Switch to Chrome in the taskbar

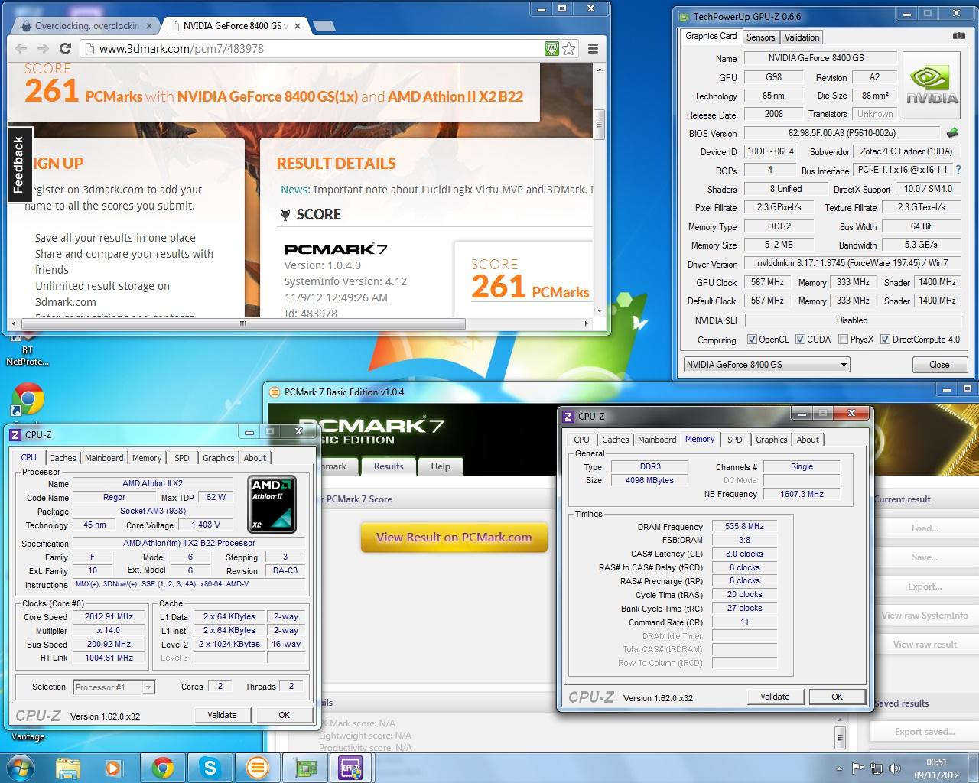tap(161, 767)
